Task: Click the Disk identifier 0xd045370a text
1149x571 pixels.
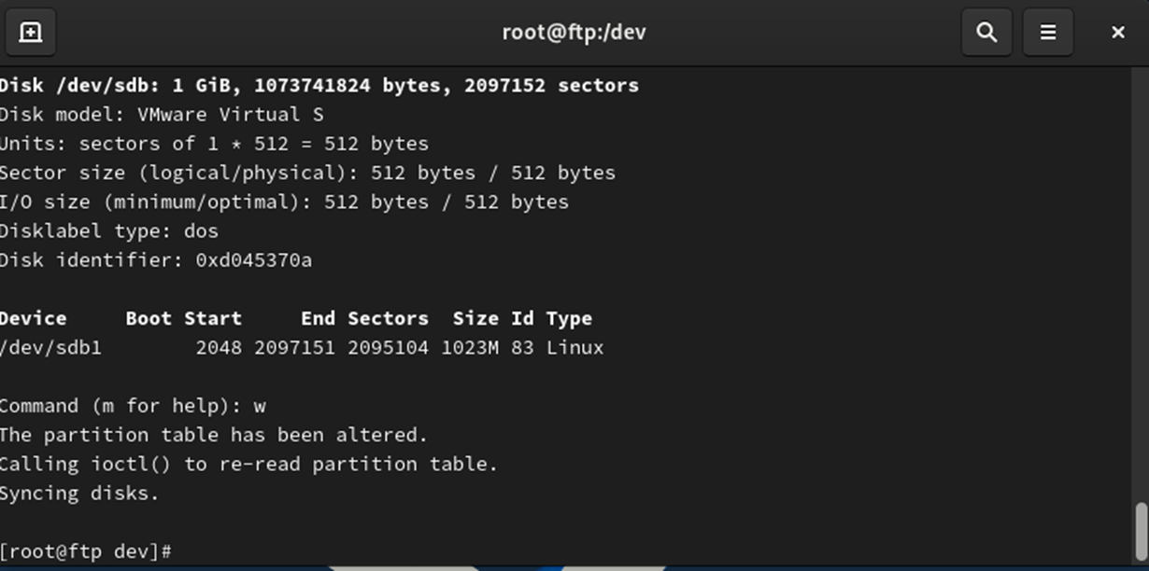Action: click(x=156, y=260)
